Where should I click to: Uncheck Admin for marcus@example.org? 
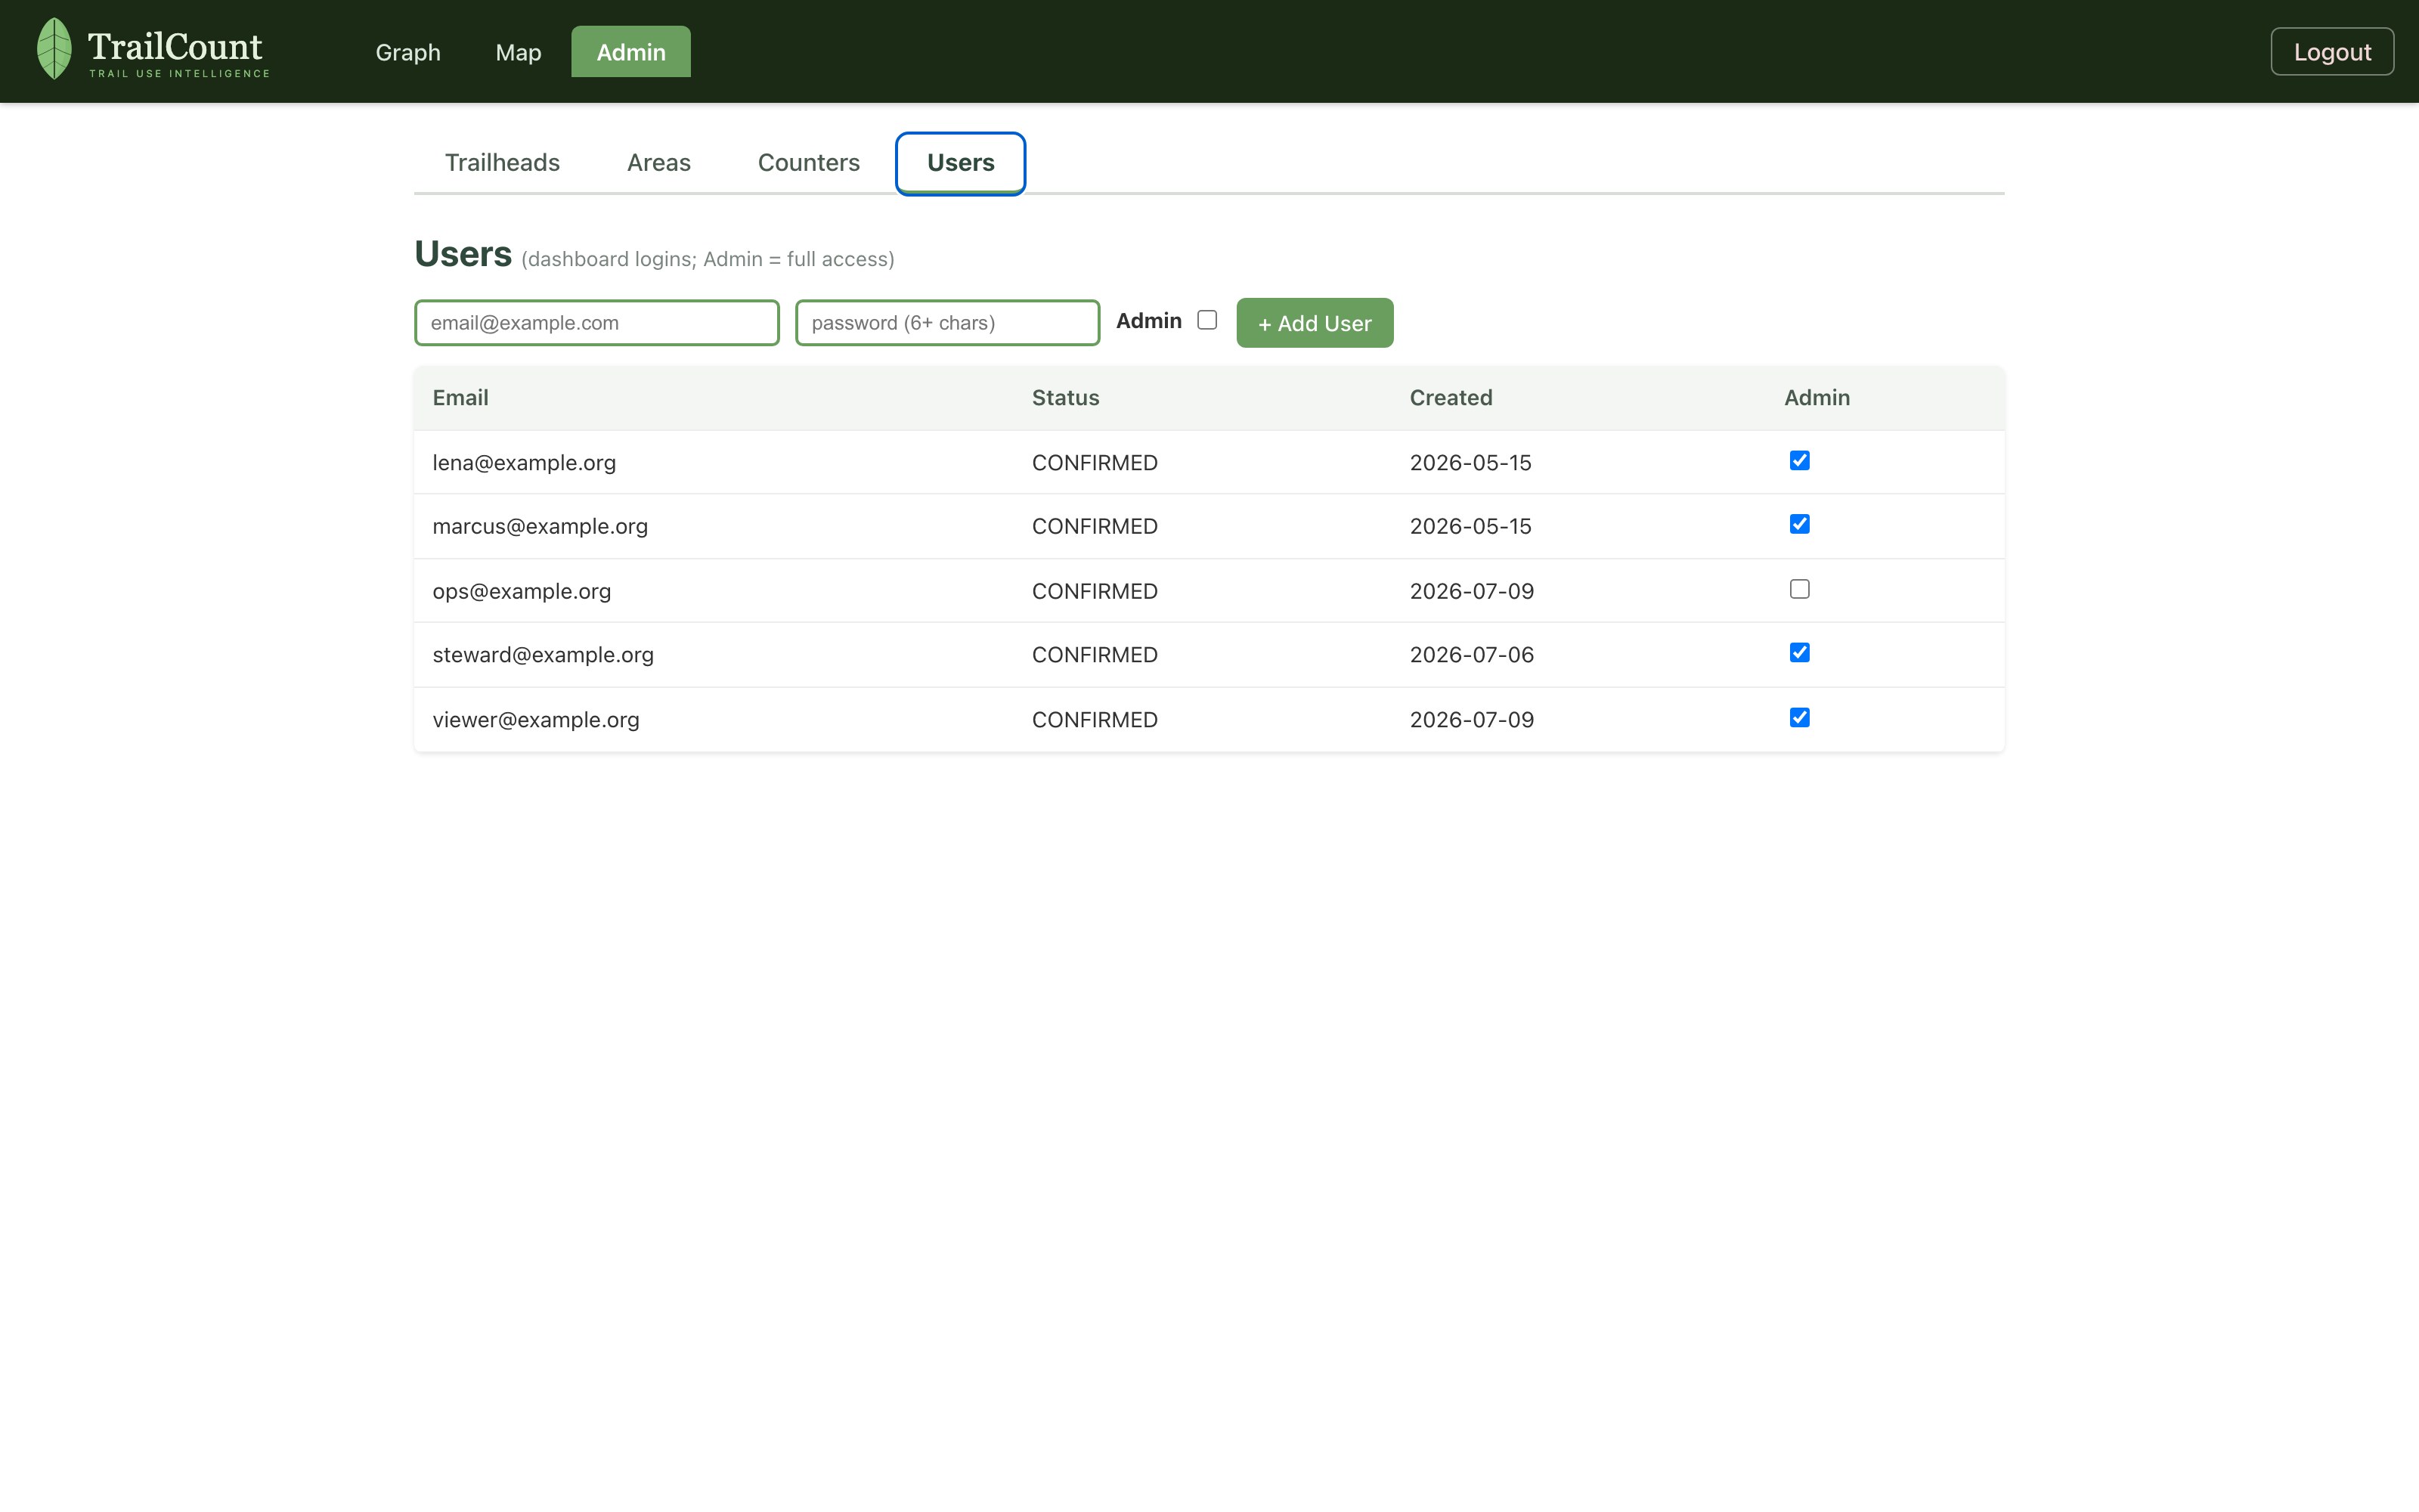click(x=1799, y=524)
